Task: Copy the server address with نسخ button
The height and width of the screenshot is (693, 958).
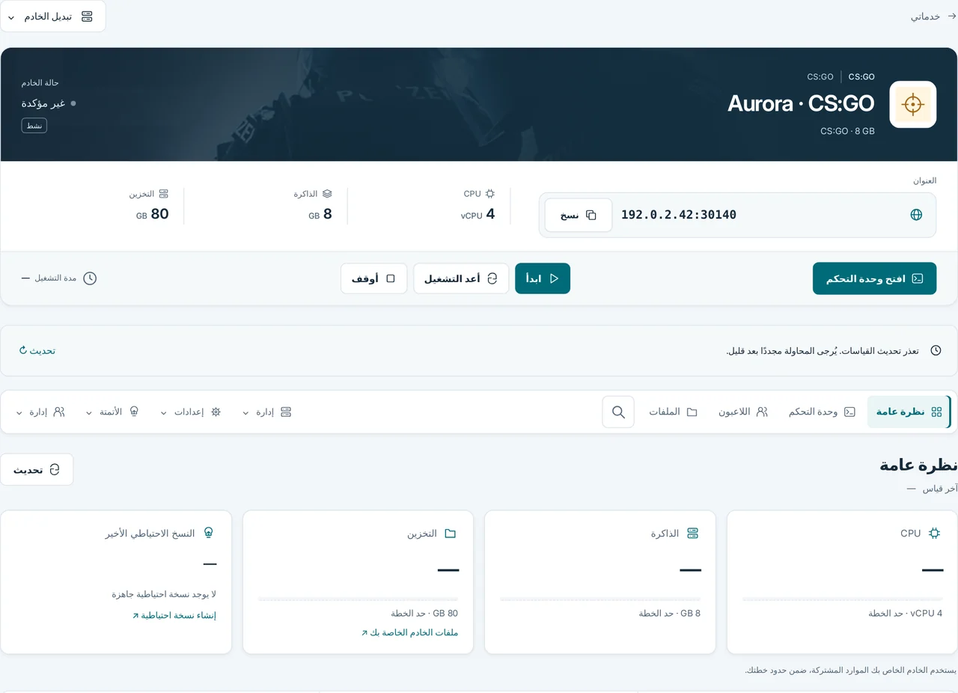Action: pyautogui.click(x=579, y=215)
